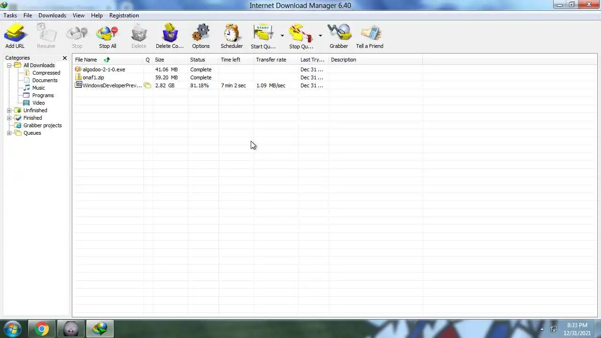
Task: Open the View menu
Action: coord(78,15)
